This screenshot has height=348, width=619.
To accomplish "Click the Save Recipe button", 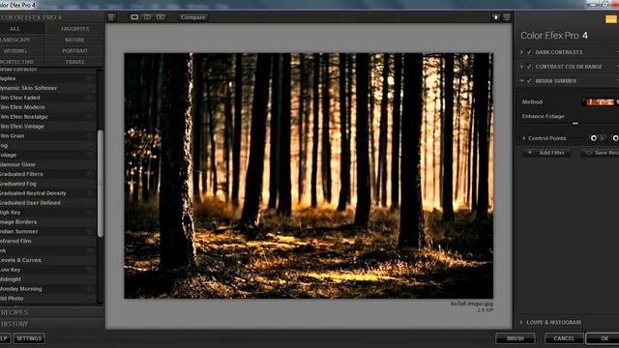I will 600,153.
